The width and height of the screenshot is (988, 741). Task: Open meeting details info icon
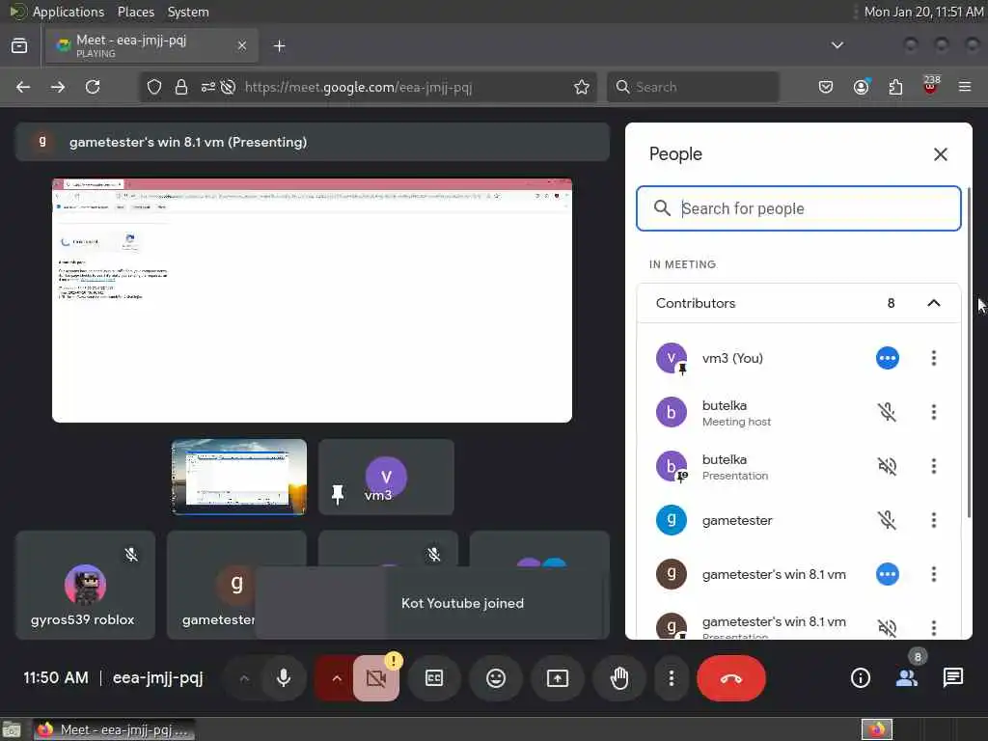(860, 678)
